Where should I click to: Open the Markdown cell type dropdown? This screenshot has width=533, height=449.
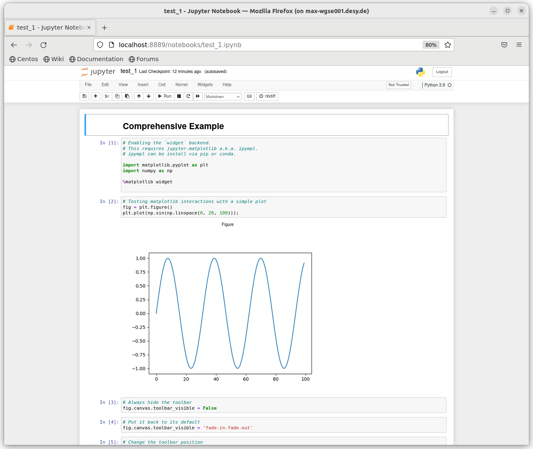click(x=223, y=97)
